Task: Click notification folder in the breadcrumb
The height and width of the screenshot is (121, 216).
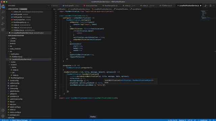Action: click(x=61, y=9)
